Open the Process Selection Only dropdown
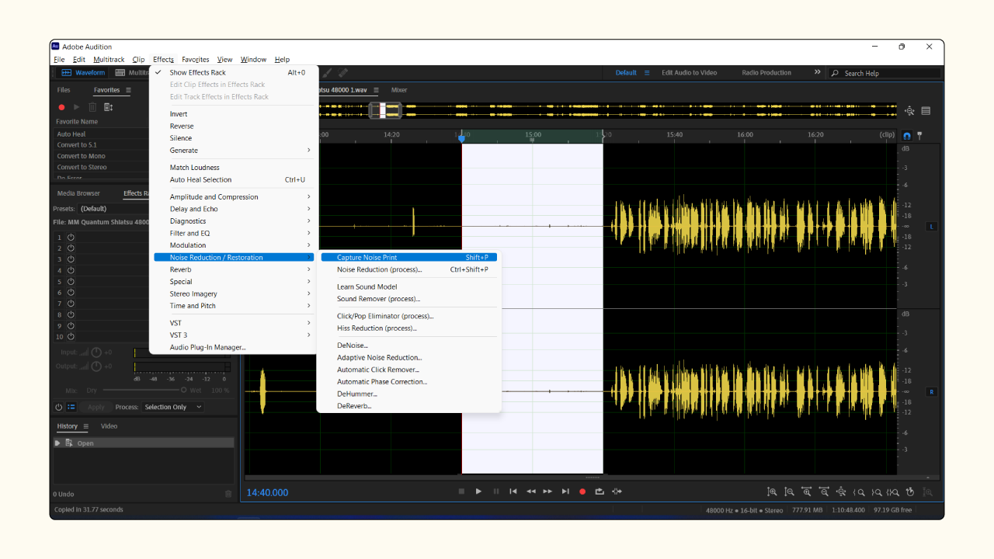Screen dimensions: 994x559 pyautogui.click(x=173, y=407)
